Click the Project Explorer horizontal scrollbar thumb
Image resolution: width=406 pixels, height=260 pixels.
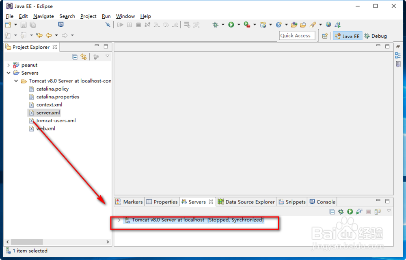click(x=27, y=242)
